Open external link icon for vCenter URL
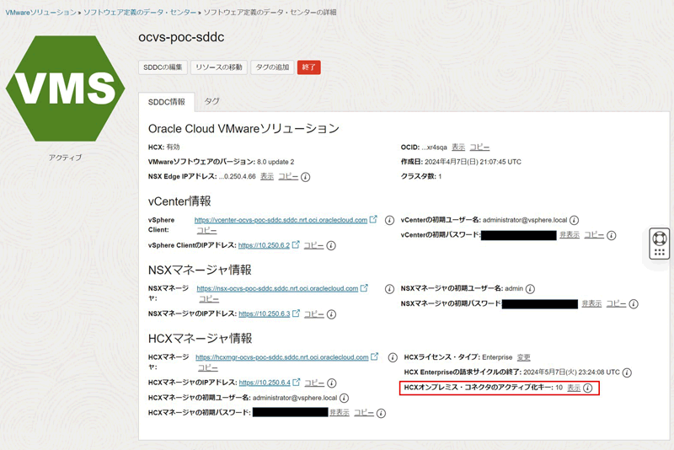Image resolution: width=674 pixels, height=450 pixels. [x=373, y=219]
